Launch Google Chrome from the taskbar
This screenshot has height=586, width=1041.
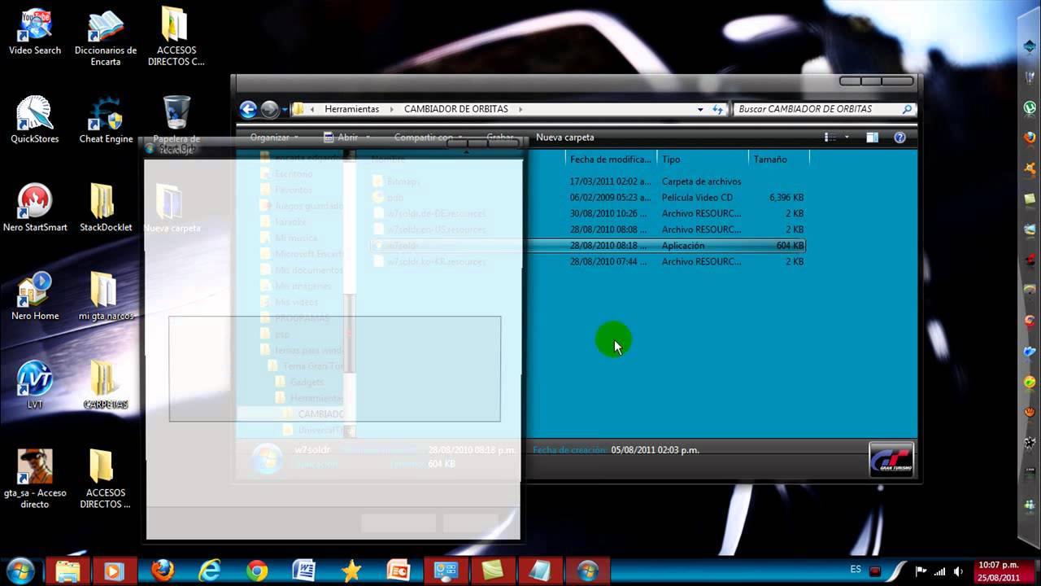(257, 571)
